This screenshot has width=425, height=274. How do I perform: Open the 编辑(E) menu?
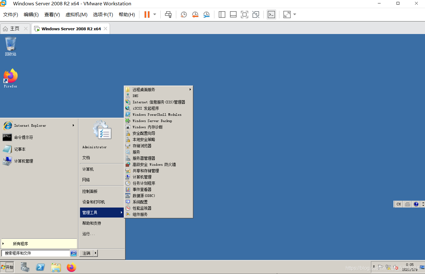(x=31, y=15)
